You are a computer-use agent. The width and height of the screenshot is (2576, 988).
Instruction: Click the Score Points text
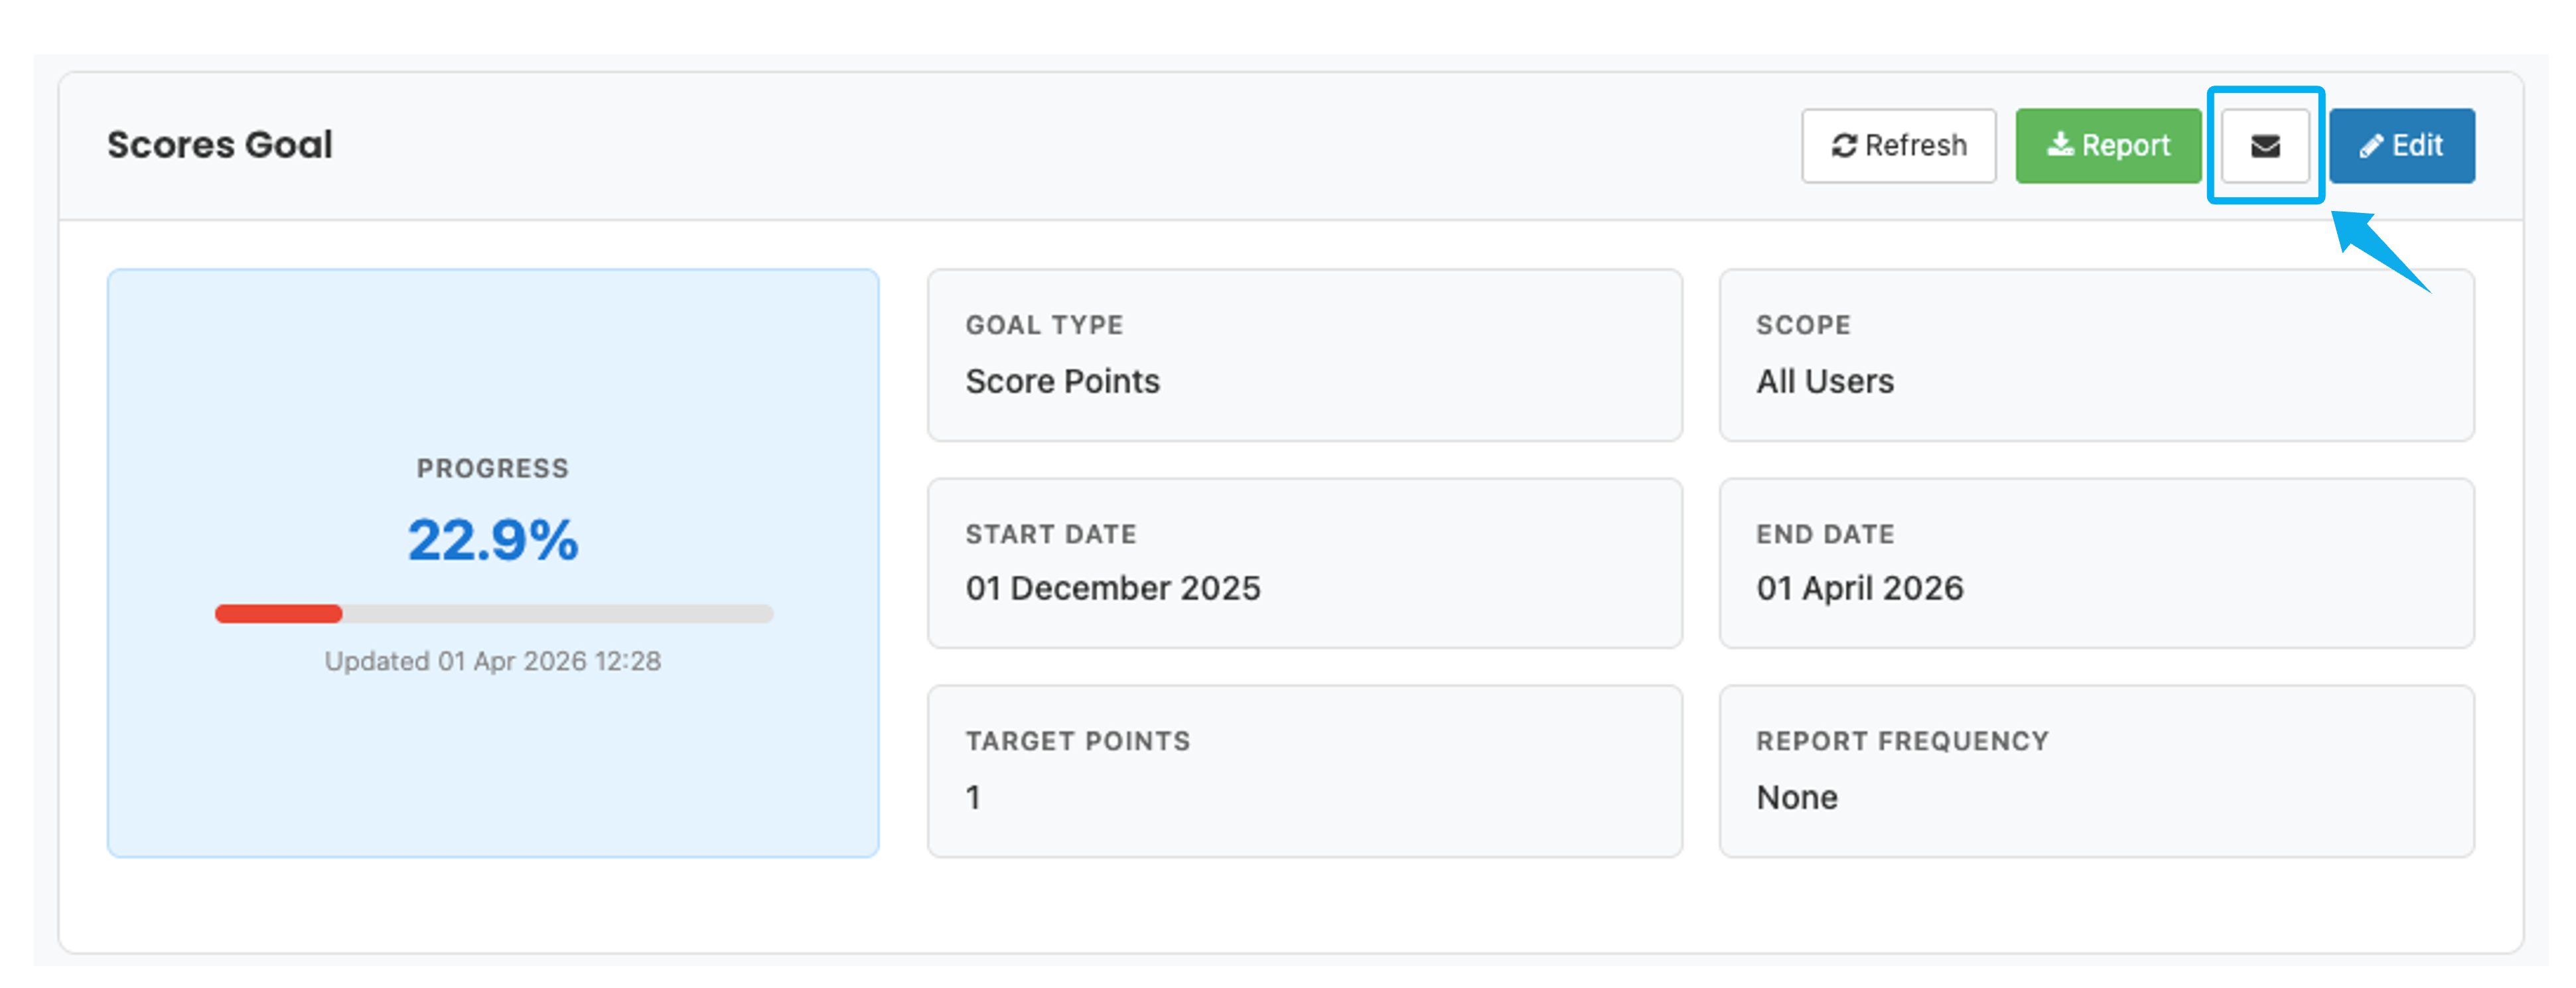click(1062, 381)
